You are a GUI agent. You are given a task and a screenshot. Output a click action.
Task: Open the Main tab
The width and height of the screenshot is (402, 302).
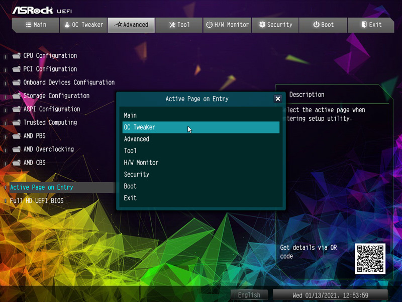tap(36, 25)
